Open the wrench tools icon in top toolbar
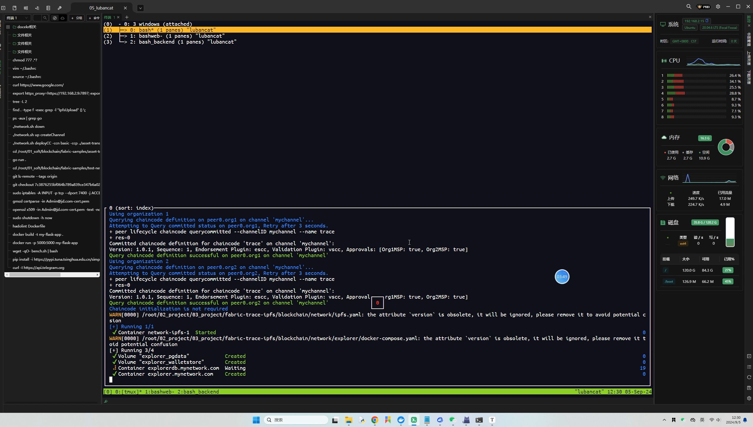Image resolution: width=753 pixels, height=427 pixels. pos(60,8)
